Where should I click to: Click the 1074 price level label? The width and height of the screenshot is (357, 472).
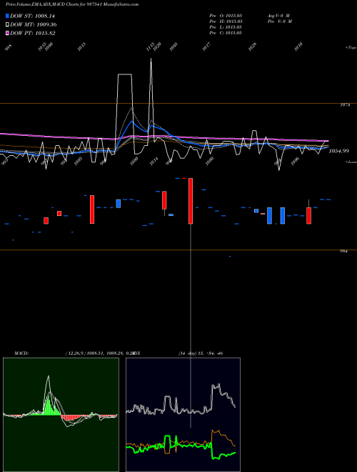pyautogui.click(x=345, y=105)
